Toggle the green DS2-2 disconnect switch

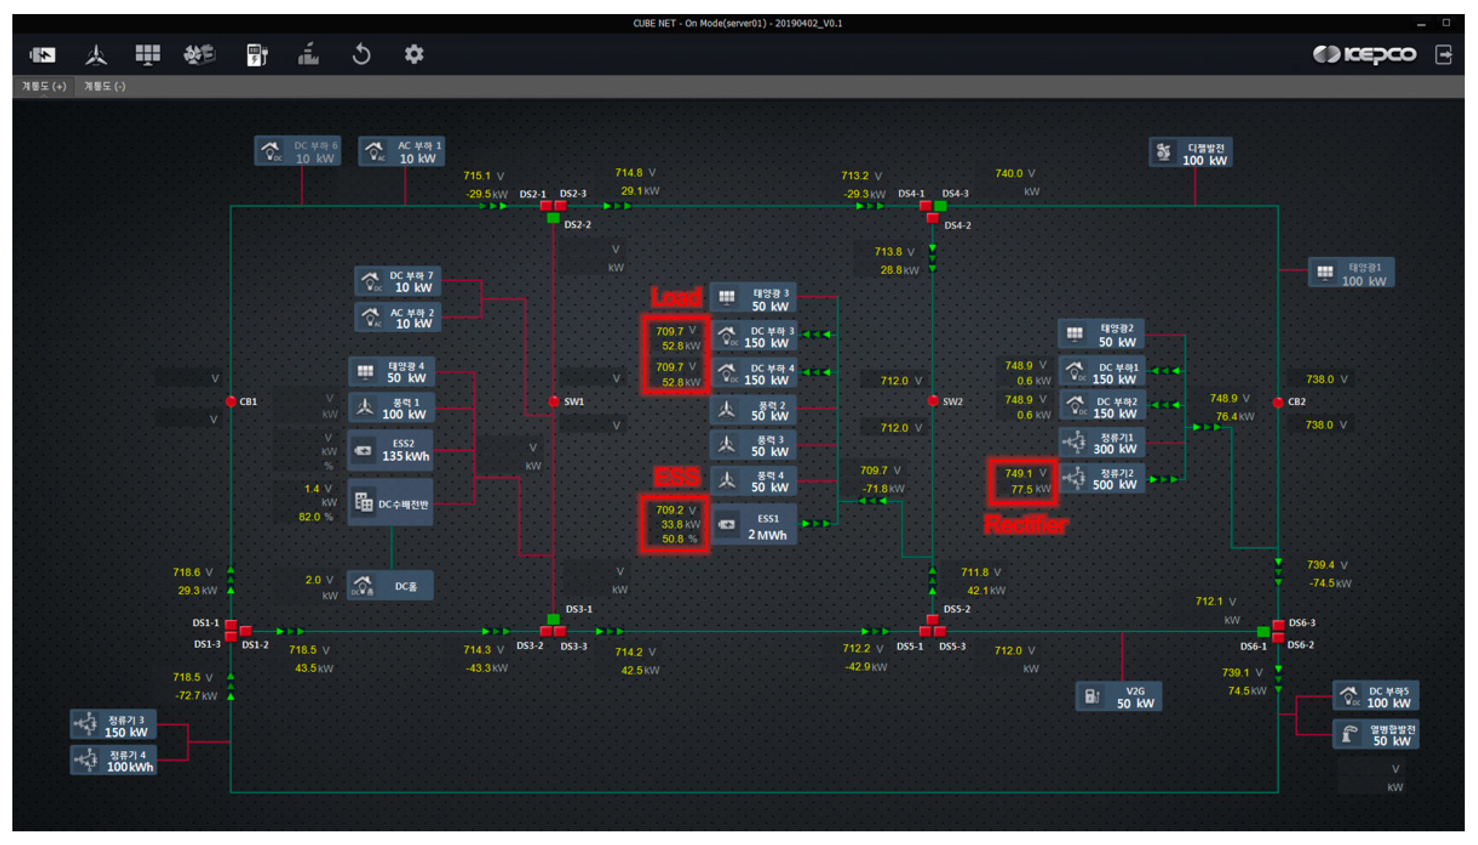click(553, 218)
